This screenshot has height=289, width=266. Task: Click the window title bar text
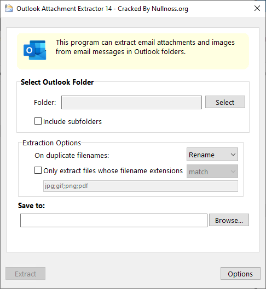tap(102, 9)
